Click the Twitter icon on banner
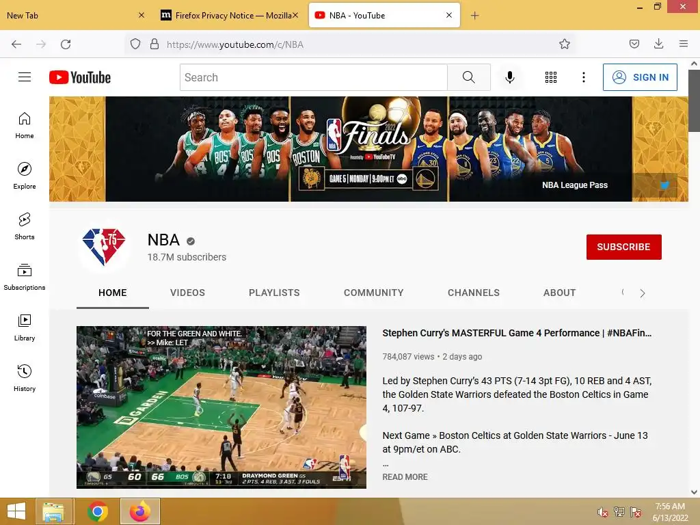 click(x=664, y=185)
